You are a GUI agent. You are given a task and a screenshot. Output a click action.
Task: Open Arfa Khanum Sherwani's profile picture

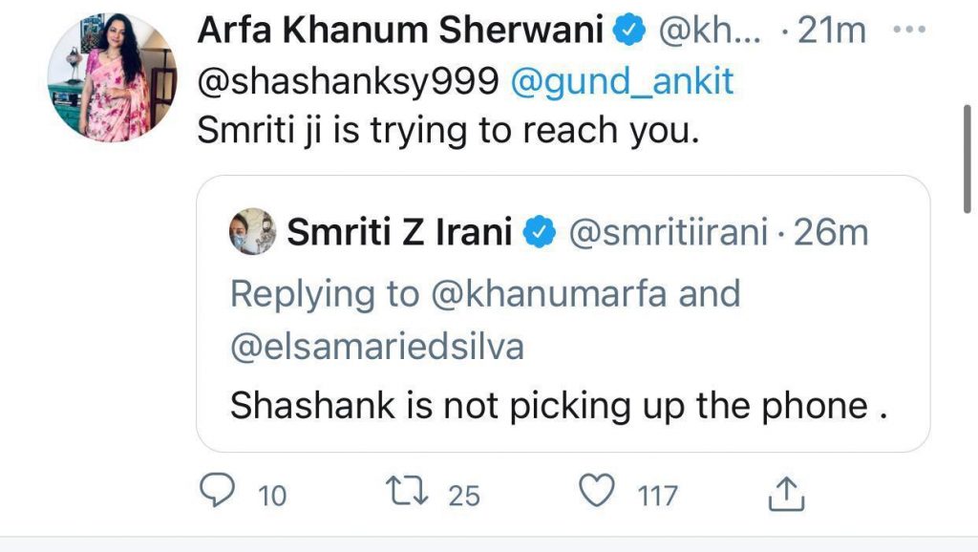pyautogui.click(x=112, y=78)
